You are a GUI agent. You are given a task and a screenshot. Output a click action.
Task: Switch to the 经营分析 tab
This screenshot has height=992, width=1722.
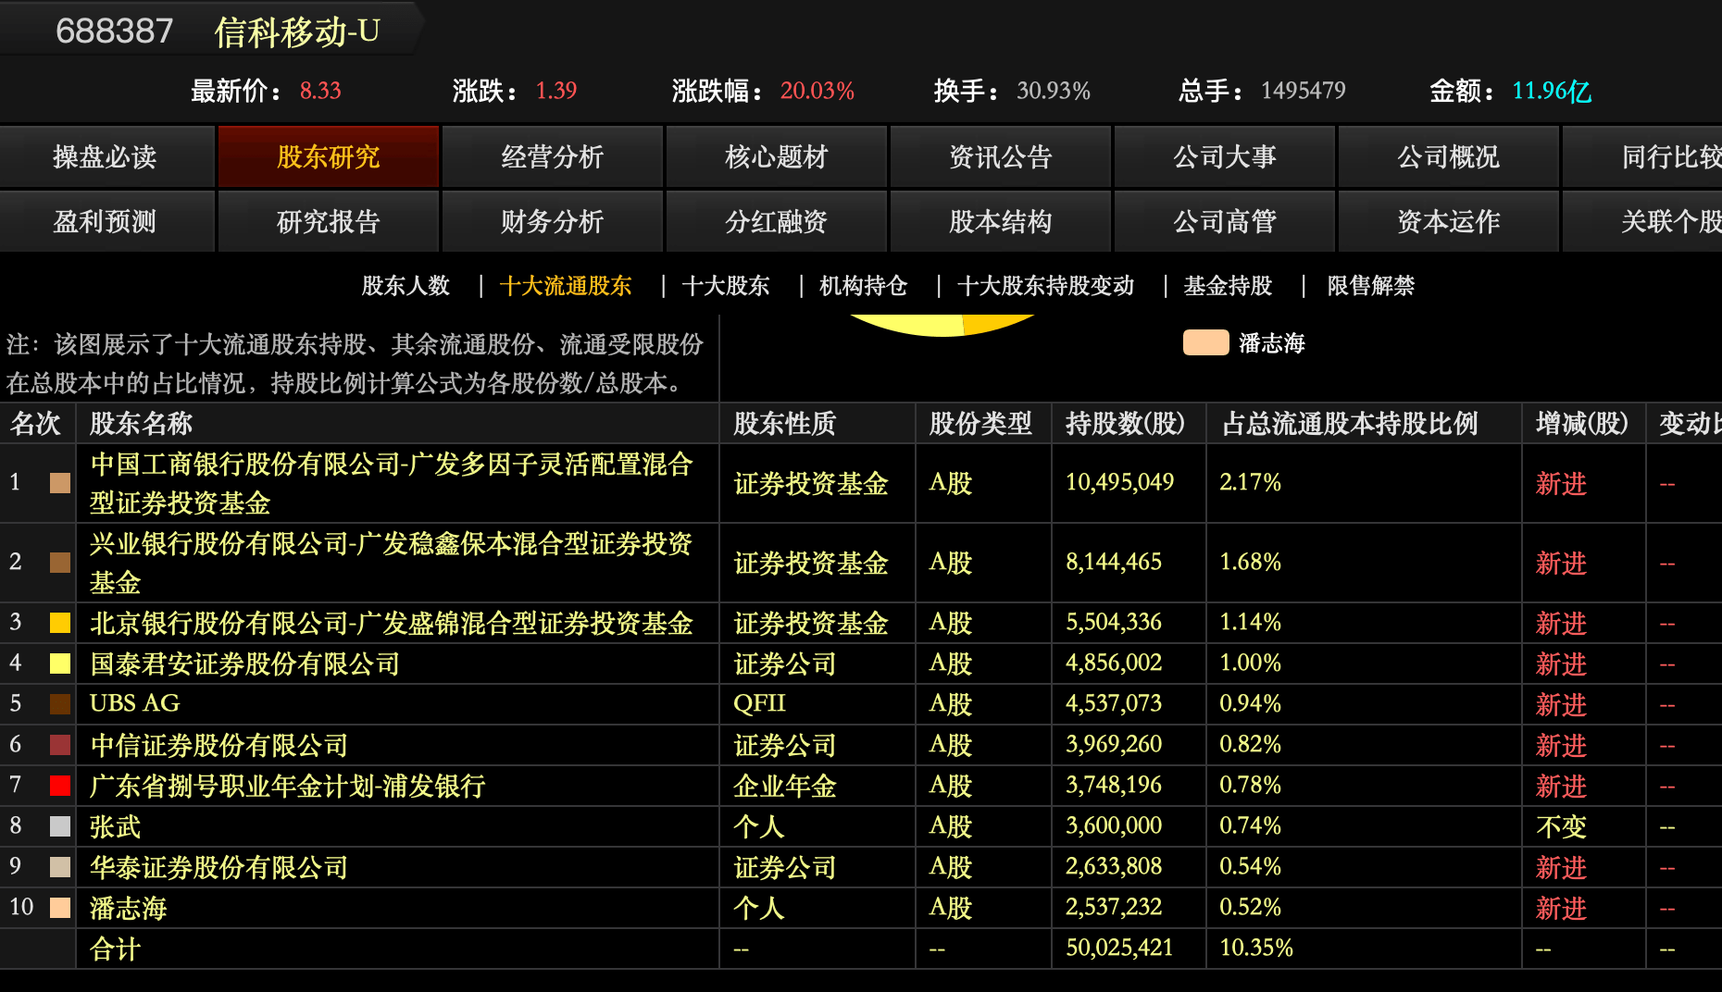point(552,157)
